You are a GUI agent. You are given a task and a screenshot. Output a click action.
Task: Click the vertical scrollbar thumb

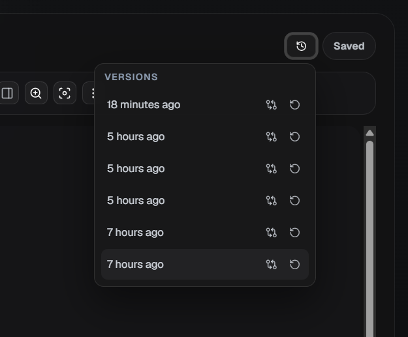(x=369, y=239)
